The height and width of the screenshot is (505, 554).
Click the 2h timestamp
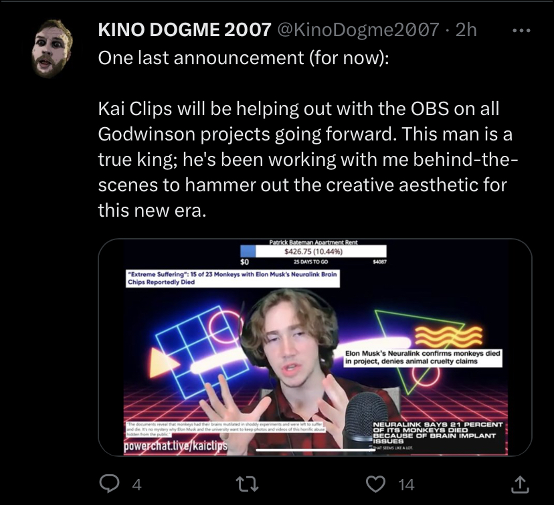(x=466, y=29)
